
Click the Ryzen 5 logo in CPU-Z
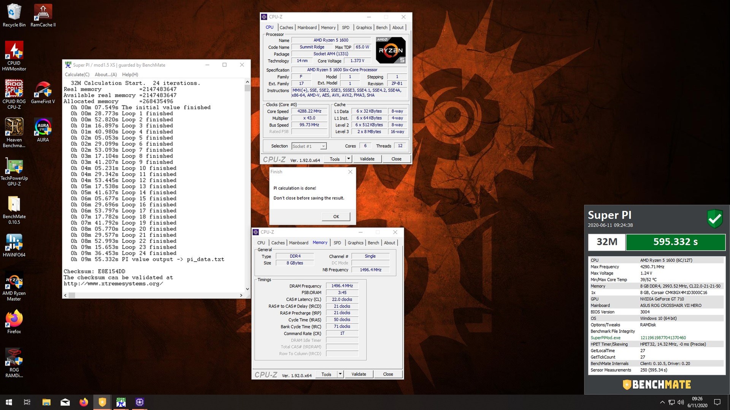click(390, 50)
